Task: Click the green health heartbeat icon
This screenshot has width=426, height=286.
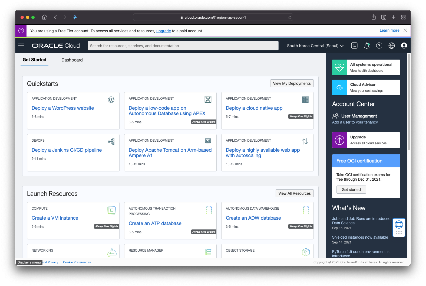Action: 339,67
